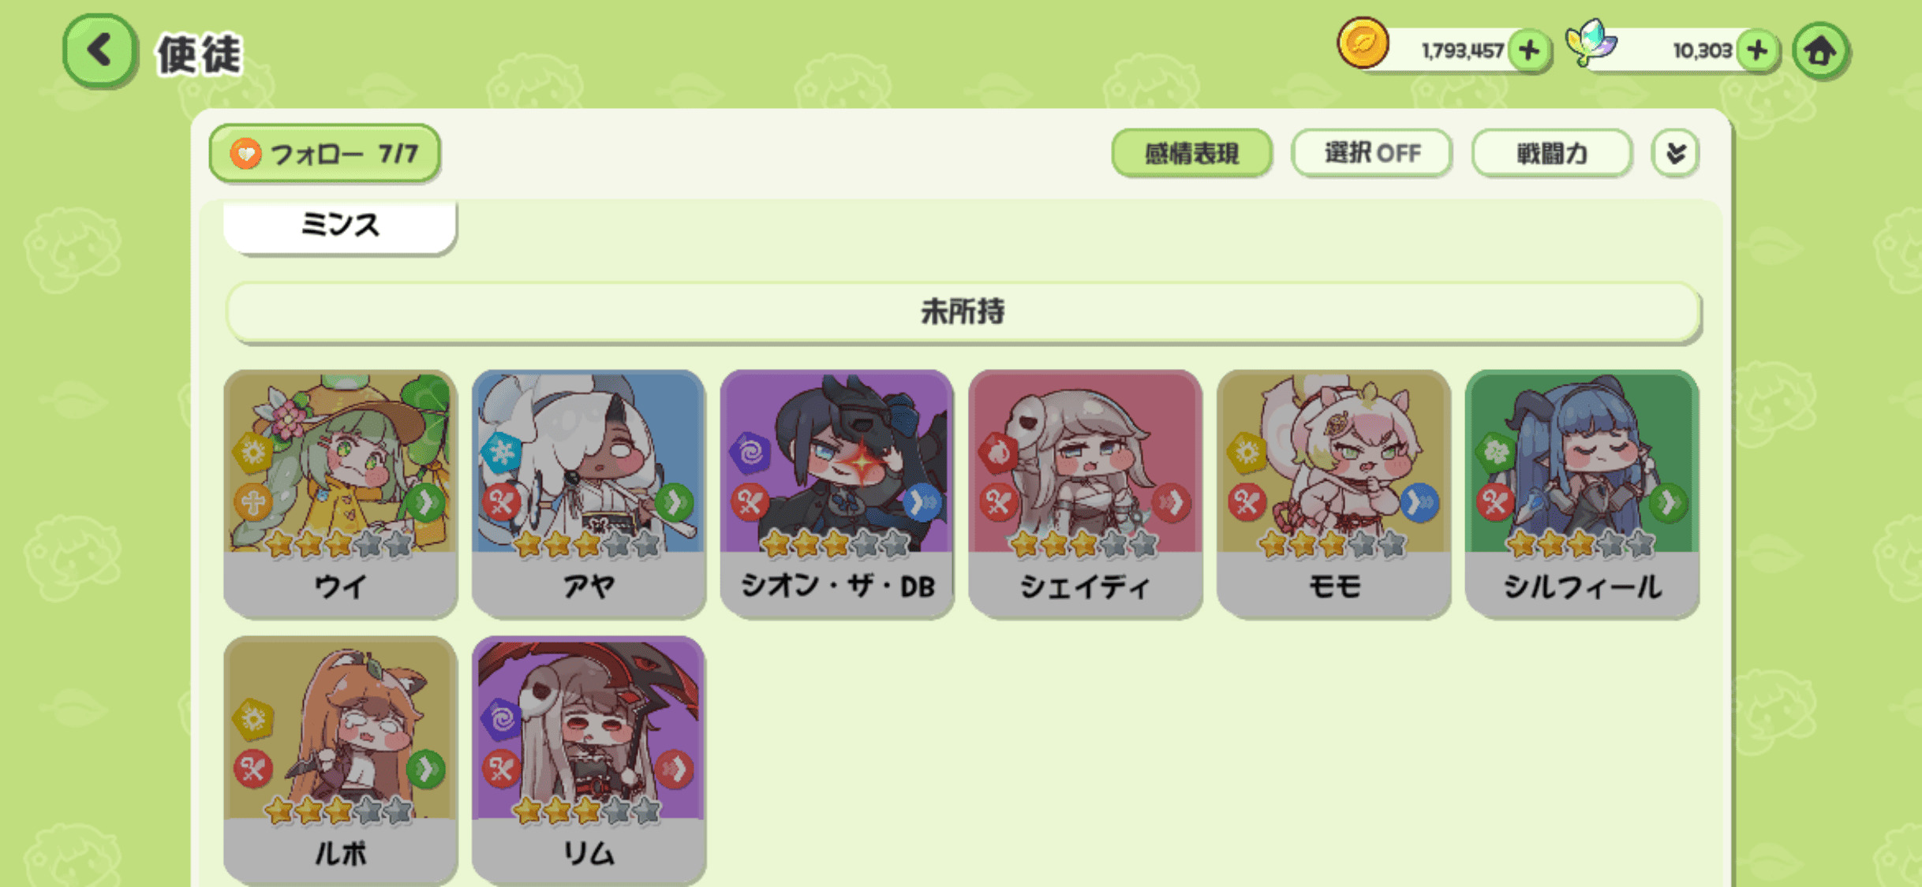Viewport: 1922px width, 887px height.
Task: Expand the double-chevron sort options
Action: [1675, 153]
